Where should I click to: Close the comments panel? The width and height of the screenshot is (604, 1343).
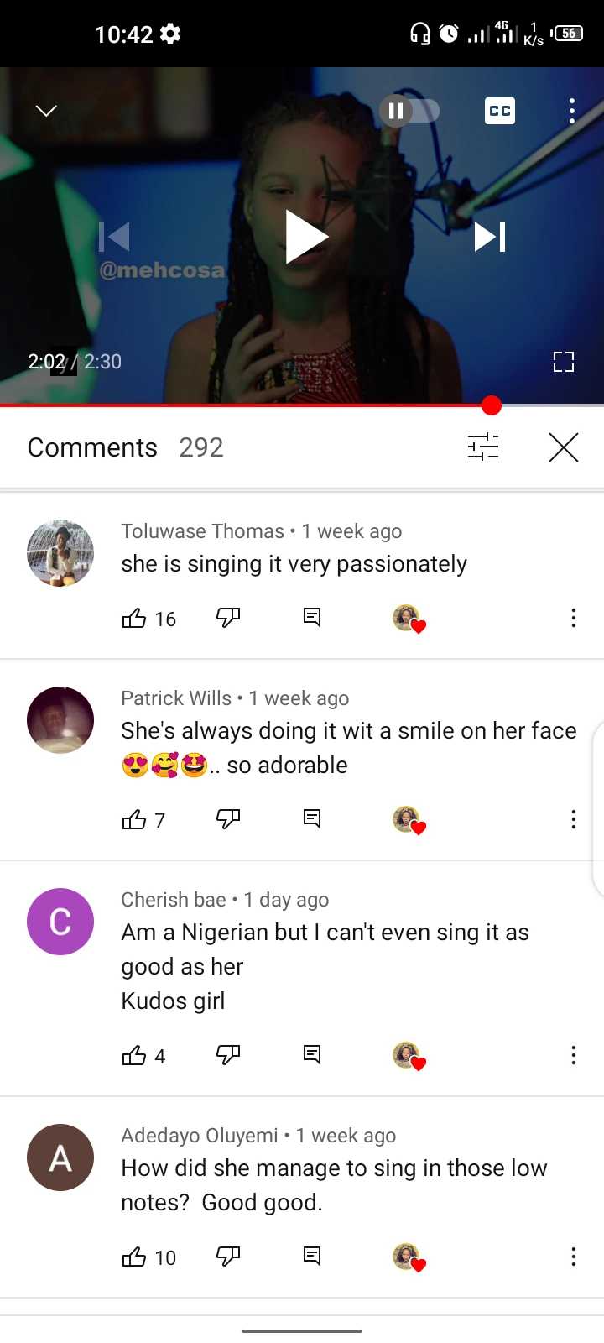tap(564, 447)
